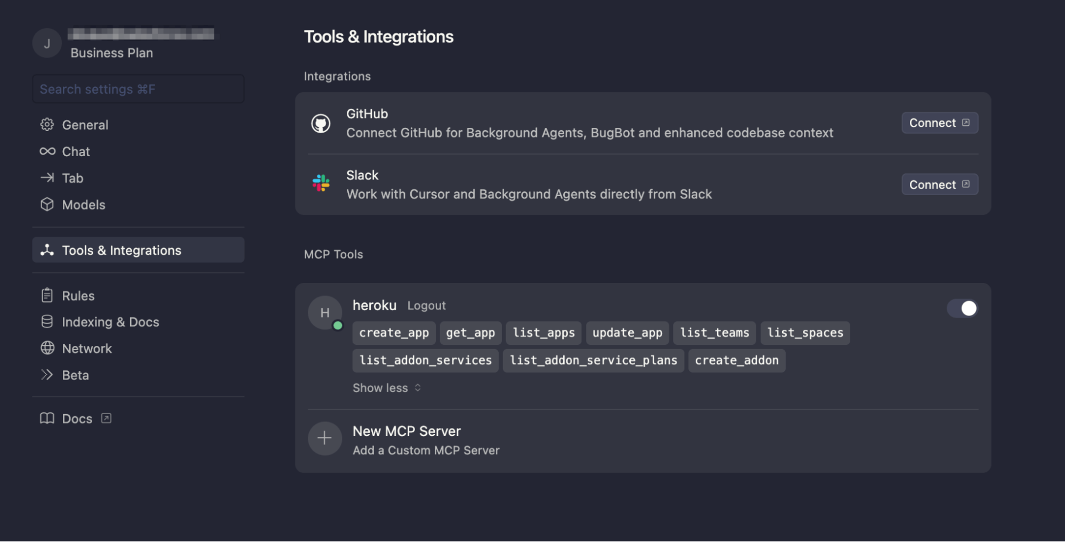The width and height of the screenshot is (1065, 542).
Task: Click the plus icon beside New MCP Server
Action: 324,438
